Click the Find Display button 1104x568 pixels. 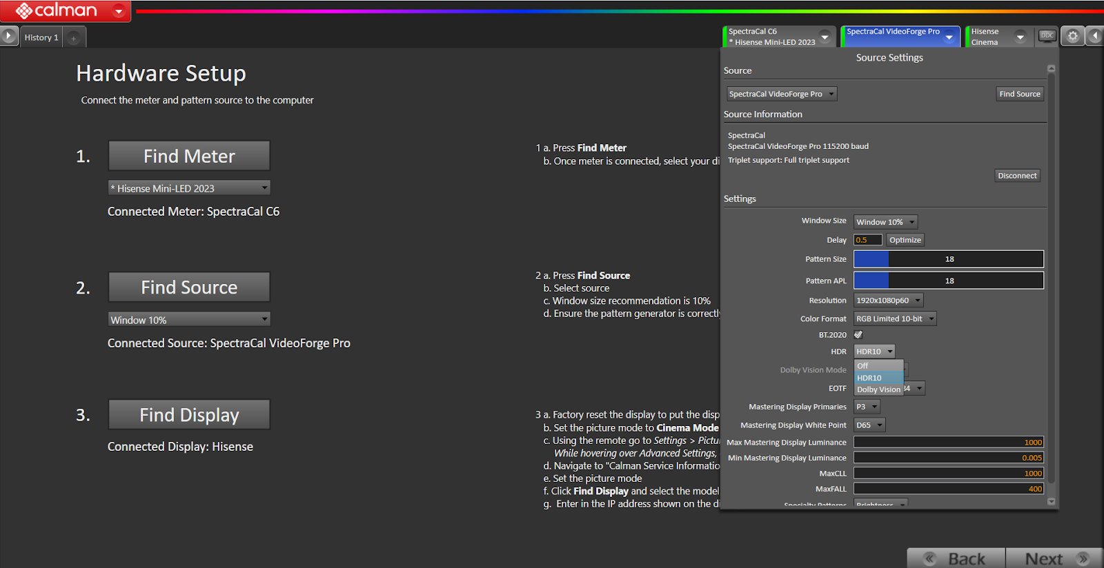pos(189,414)
